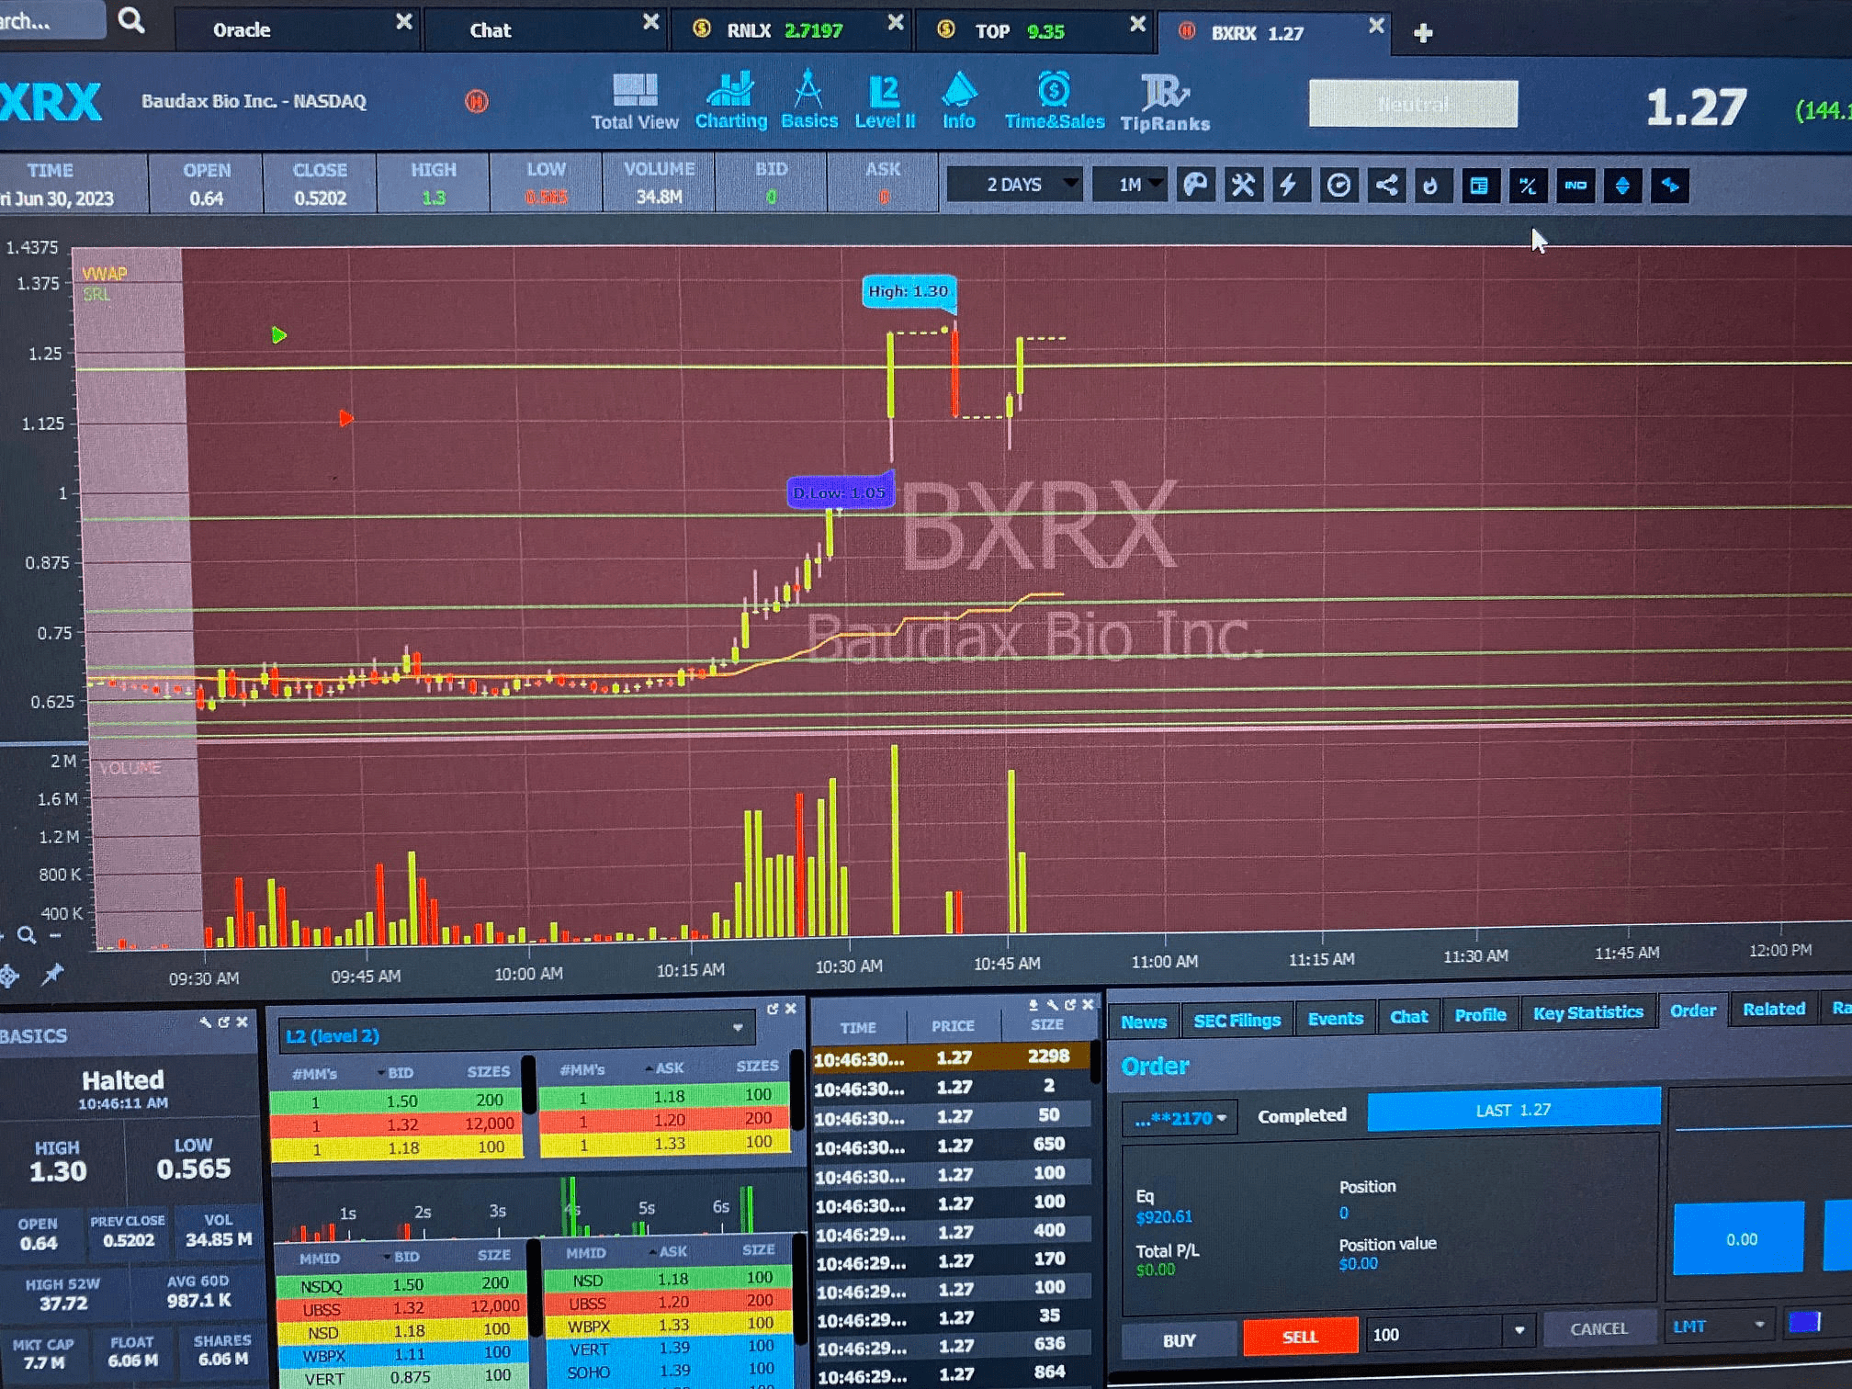
Task: Open the 1M interval dropdown
Action: click(1130, 185)
